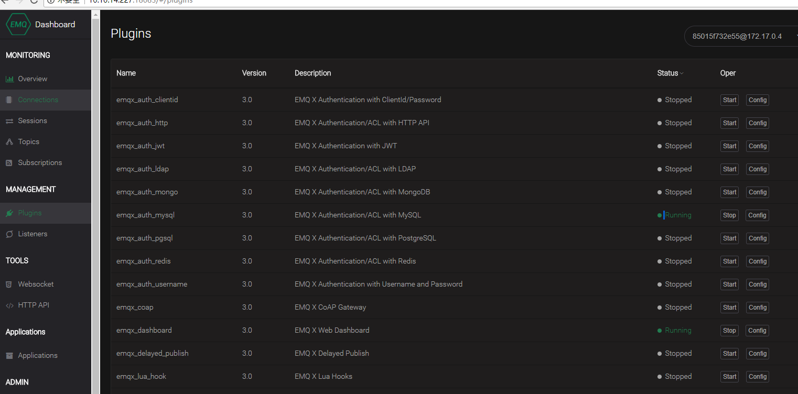
Task: Stop the emqx_dashboard plugin
Action: coord(729,331)
